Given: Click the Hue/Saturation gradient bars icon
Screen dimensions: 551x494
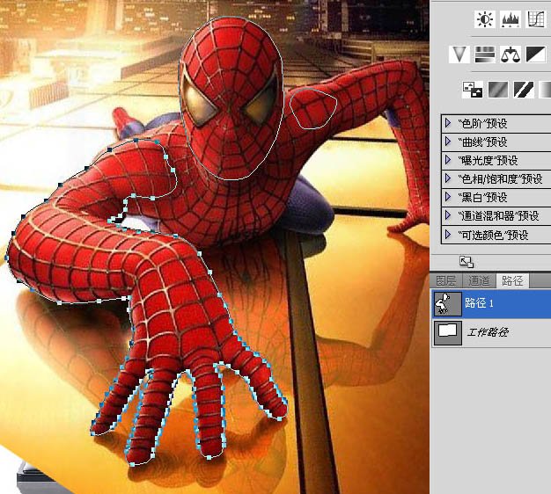Looking at the screenshot, I should point(483,54).
